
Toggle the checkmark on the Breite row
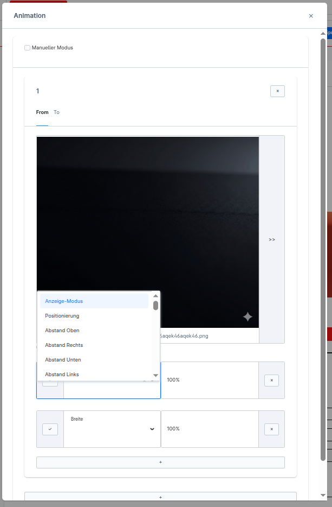coord(50,429)
